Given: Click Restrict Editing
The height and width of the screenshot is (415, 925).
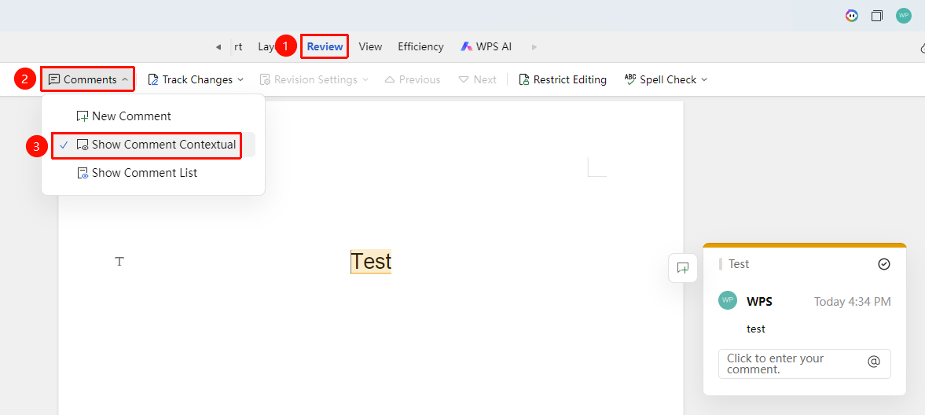Looking at the screenshot, I should (563, 79).
